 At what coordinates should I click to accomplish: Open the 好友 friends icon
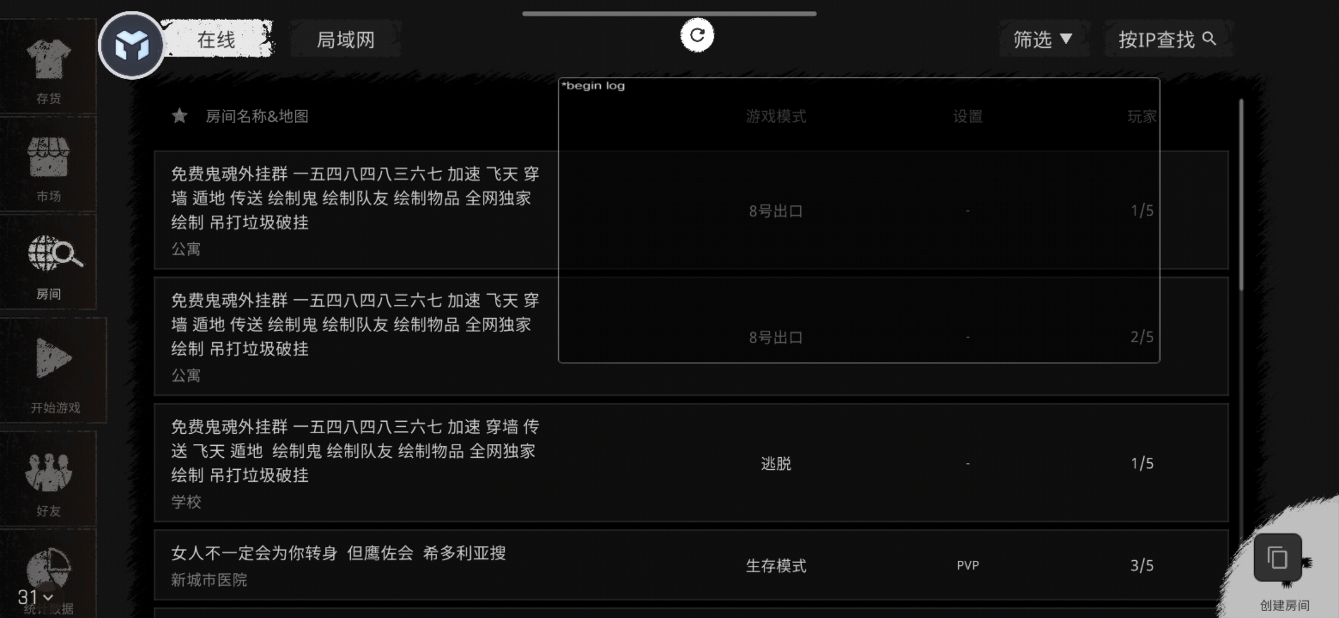(49, 472)
